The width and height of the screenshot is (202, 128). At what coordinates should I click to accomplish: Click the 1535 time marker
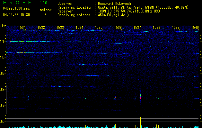(x=99, y=27)
